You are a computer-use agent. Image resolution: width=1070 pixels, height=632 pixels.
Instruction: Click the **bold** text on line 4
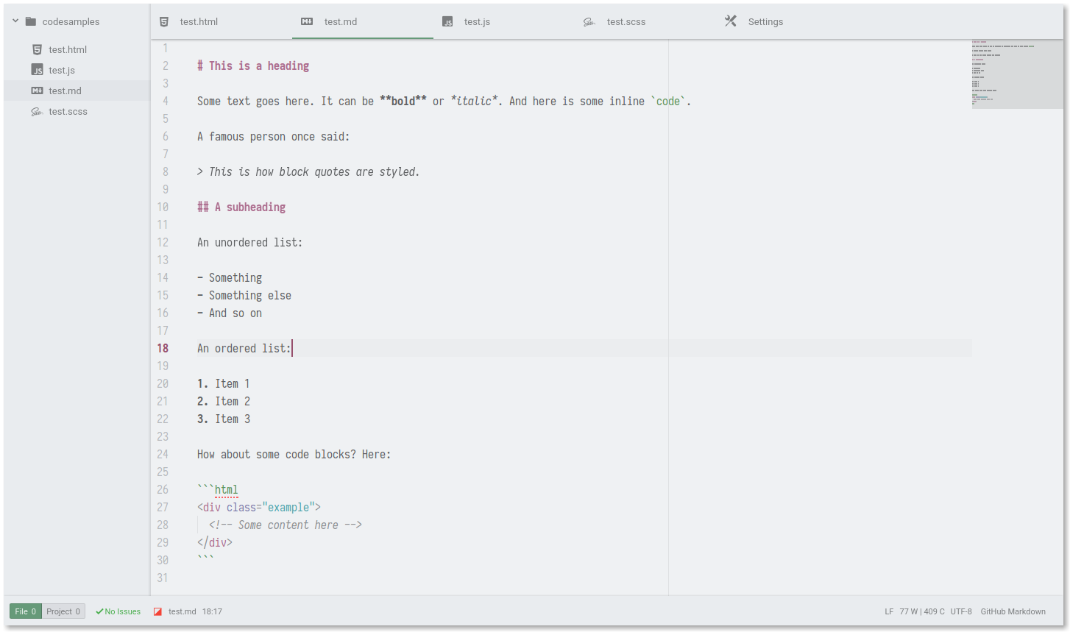coord(403,102)
